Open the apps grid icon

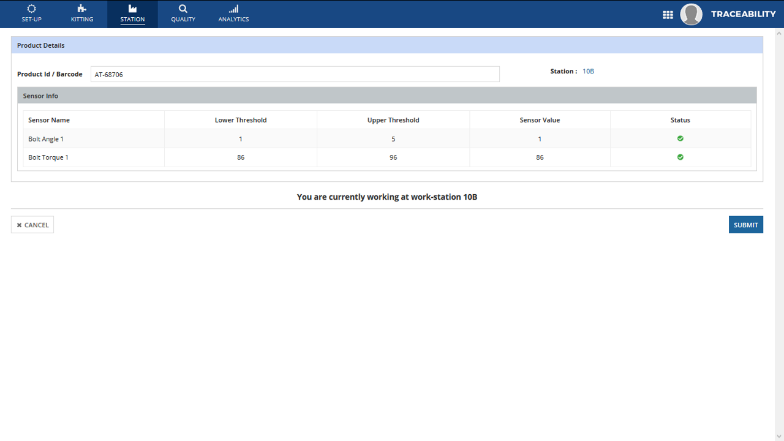tap(668, 14)
